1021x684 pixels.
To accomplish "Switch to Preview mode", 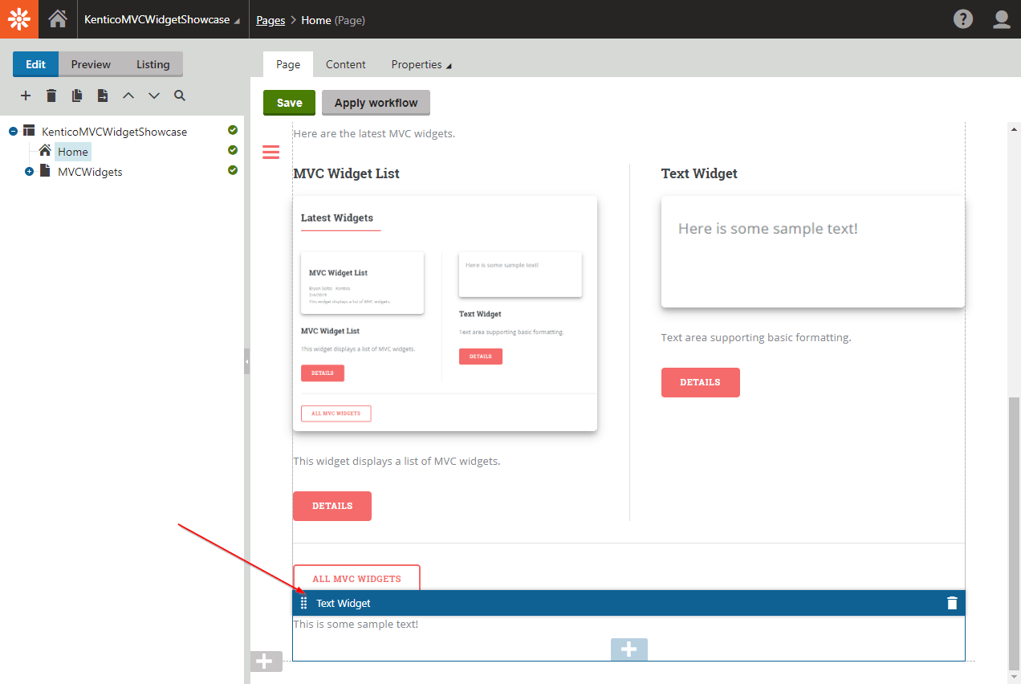I will pos(91,64).
